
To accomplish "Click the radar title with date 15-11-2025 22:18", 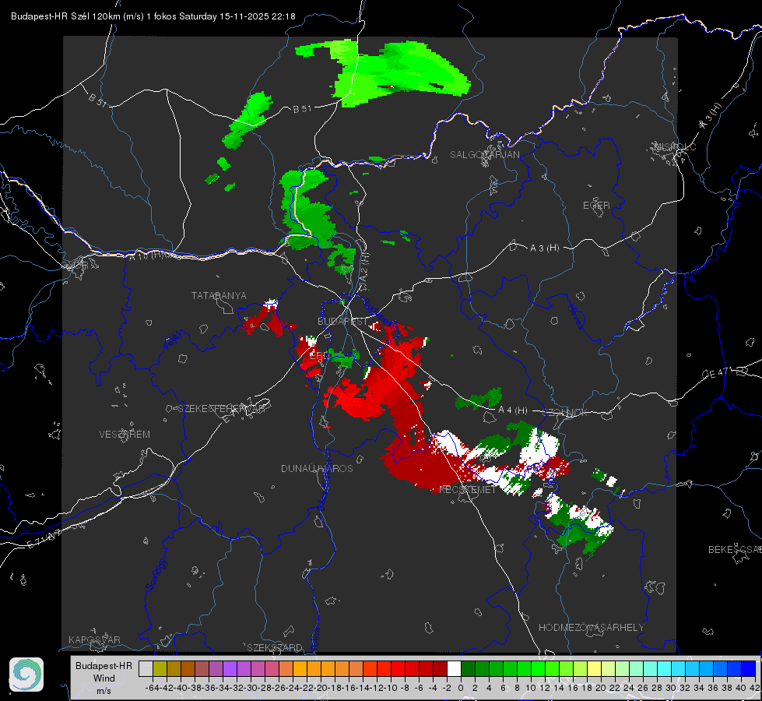I will [153, 16].
